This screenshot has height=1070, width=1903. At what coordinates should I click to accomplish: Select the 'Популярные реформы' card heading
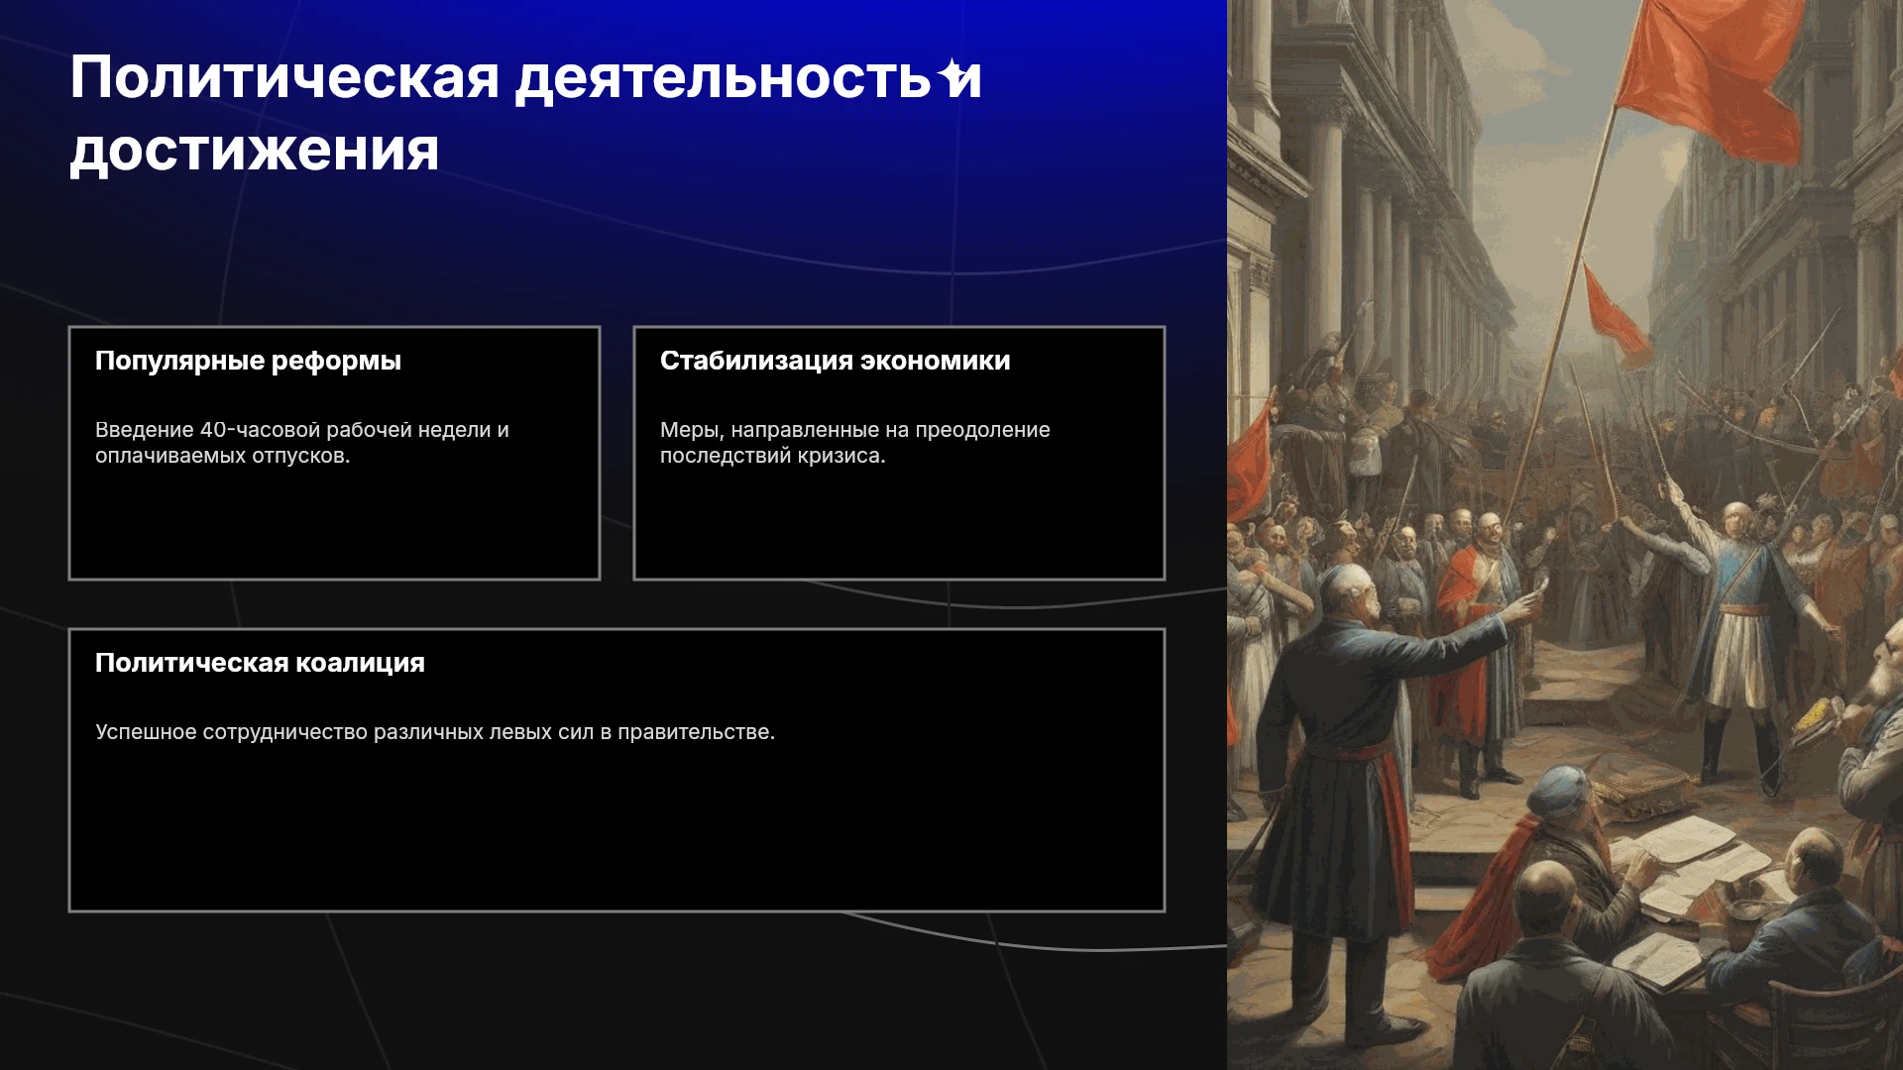[x=248, y=361]
